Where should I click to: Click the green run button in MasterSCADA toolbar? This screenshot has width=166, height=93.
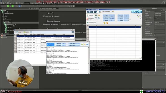[x=8, y=6]
